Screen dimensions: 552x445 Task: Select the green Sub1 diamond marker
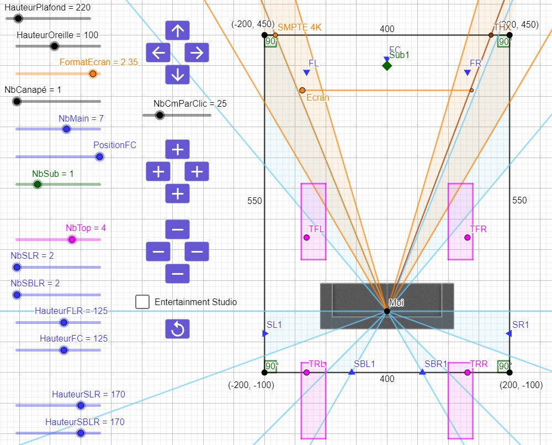(x=387, y=66)
